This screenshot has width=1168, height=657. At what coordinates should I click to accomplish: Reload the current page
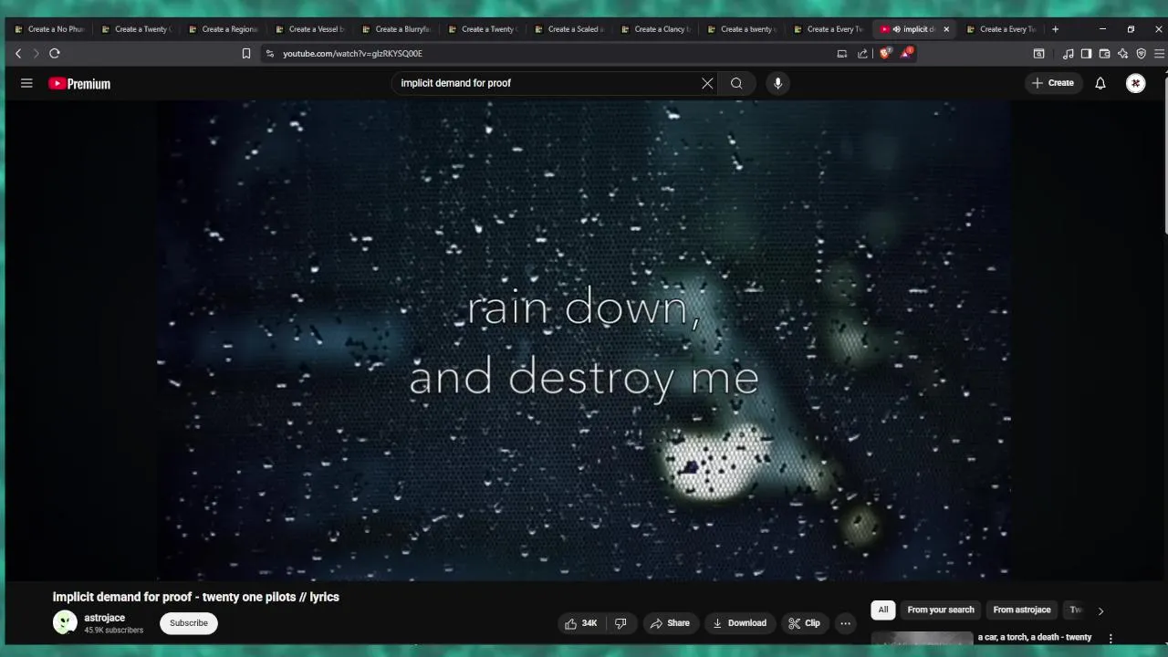(x=55, y=54)
